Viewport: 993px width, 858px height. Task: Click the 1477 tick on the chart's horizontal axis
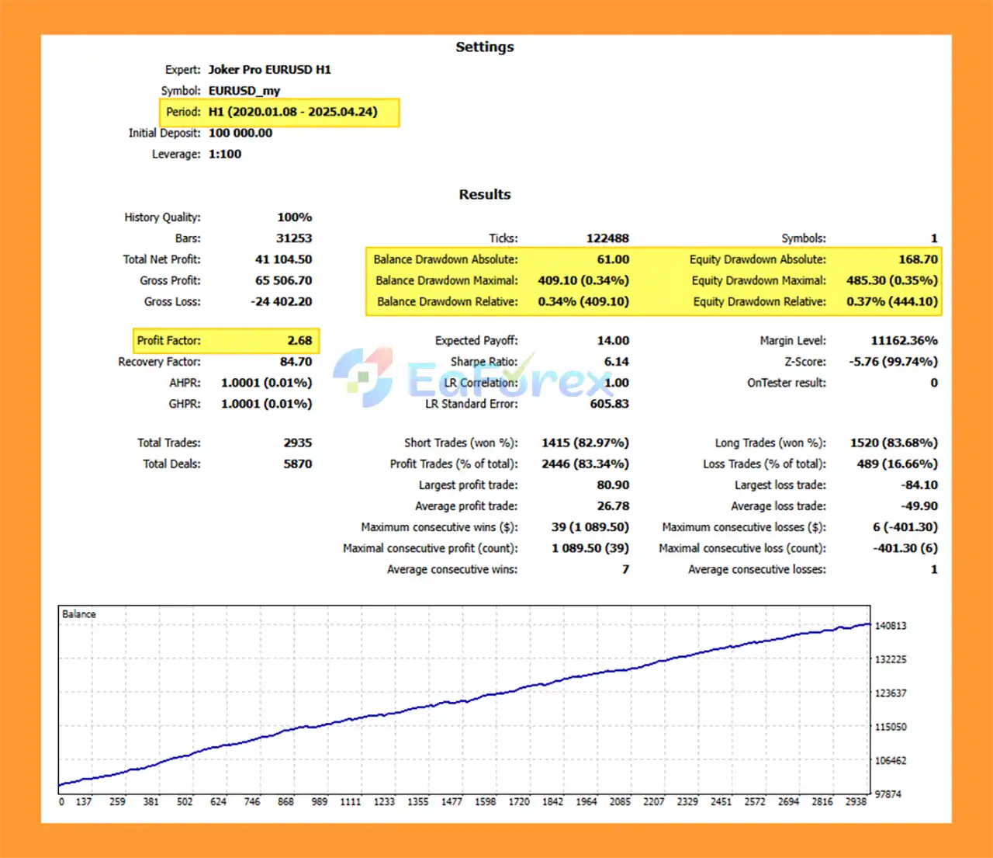[x=452, y=801]
